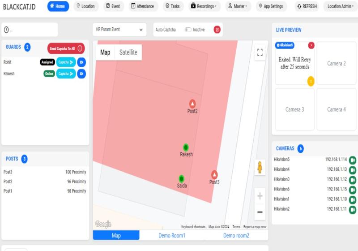
Task: Click the yellow expand icon on Hikvision5 preview
Action: click(311, 81)
